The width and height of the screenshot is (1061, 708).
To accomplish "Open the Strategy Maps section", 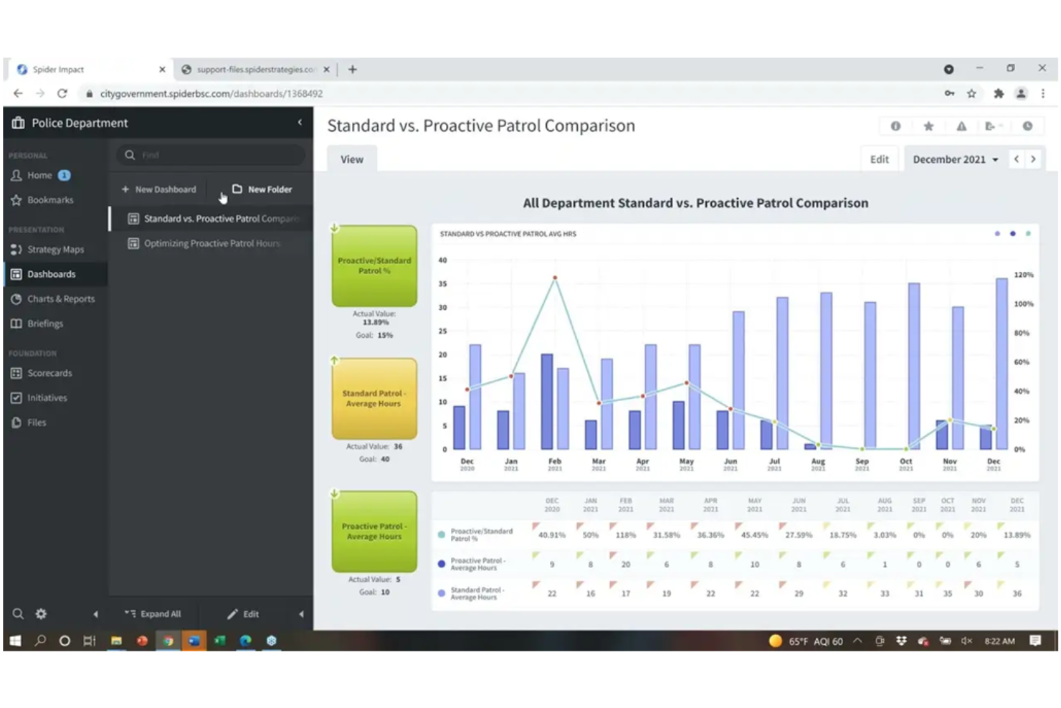I will point(57,249).
